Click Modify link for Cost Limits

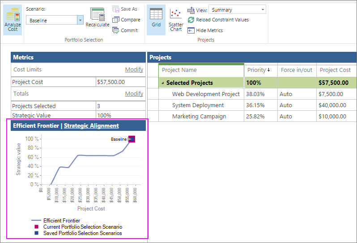[134, 70]
